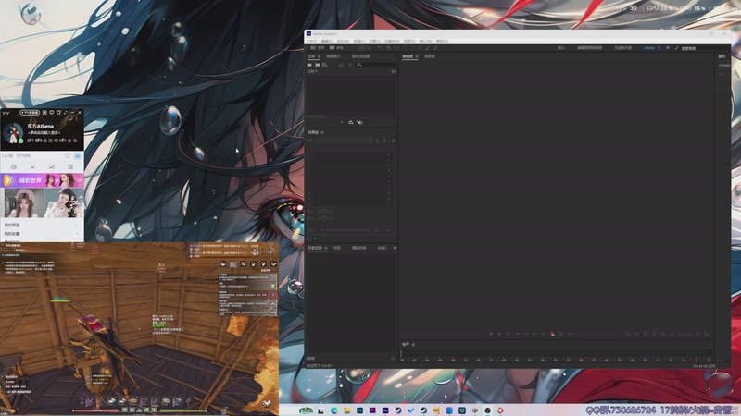Viewport: 741px width, 416px height.
Task: Open Microsoft Edge from the taskbar
Action: point(334,410)
